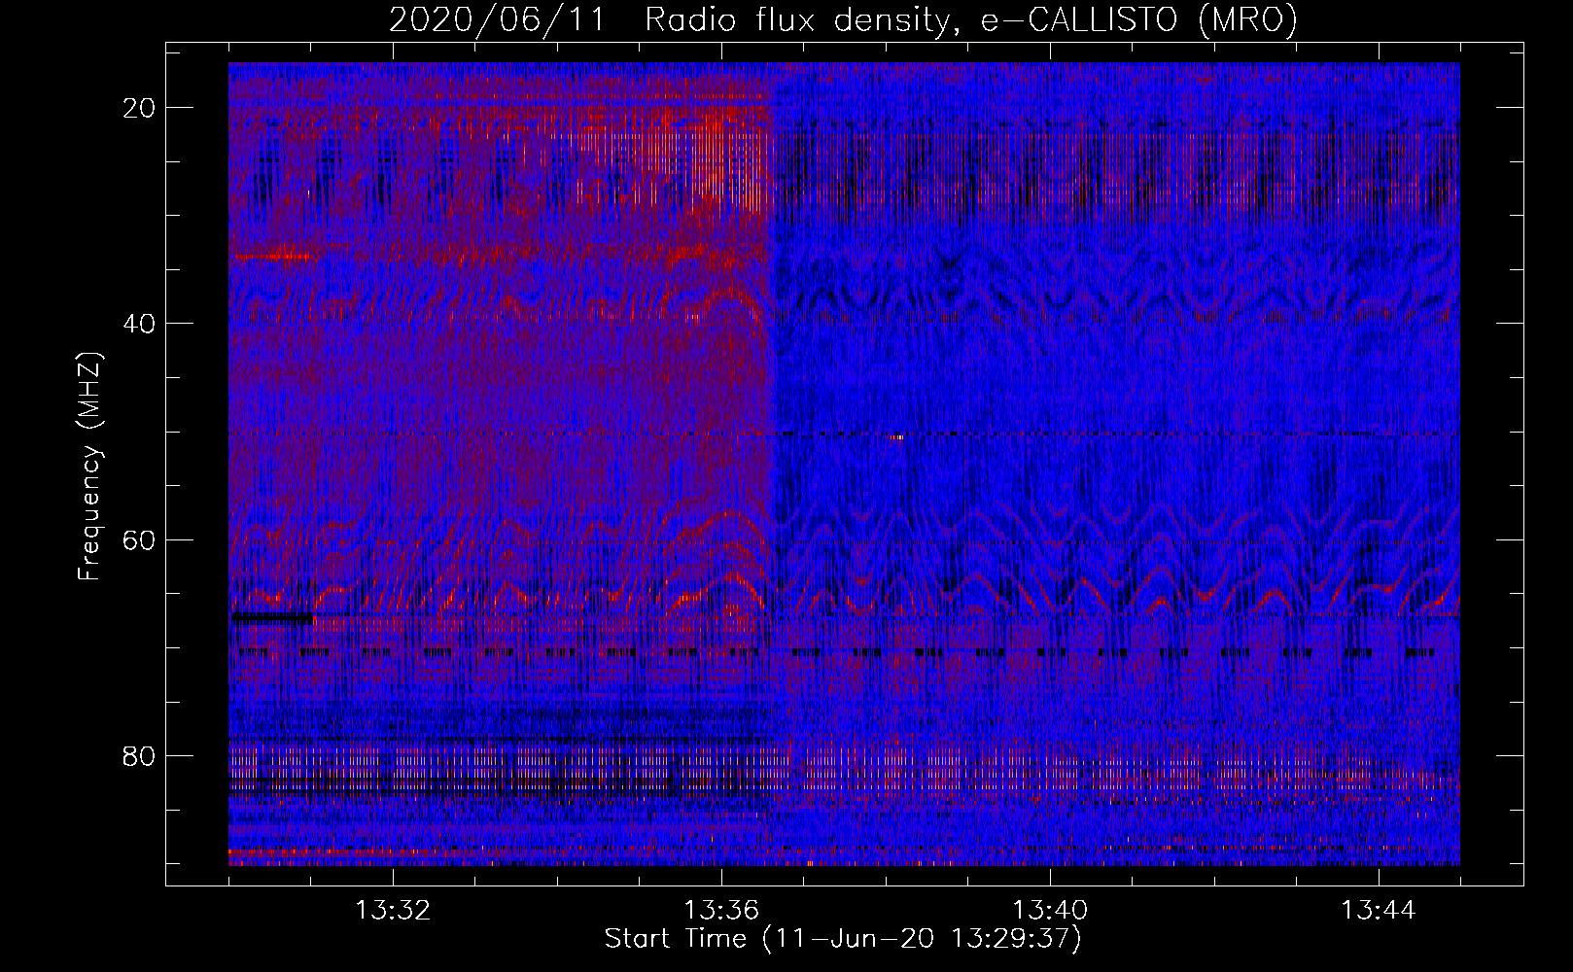Click the 80 frequency tick label
Viewport: 1573px width, 972px height.
140,755
